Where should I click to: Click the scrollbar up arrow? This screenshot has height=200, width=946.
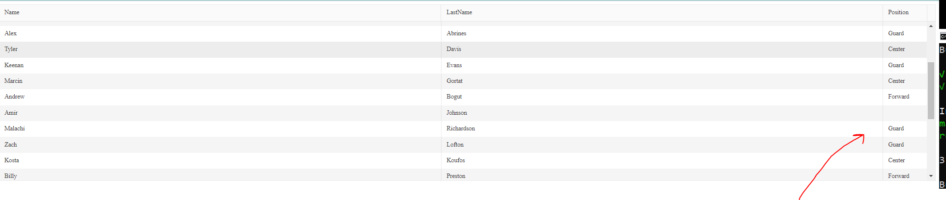pyautogui.click(x=931, y=26)
